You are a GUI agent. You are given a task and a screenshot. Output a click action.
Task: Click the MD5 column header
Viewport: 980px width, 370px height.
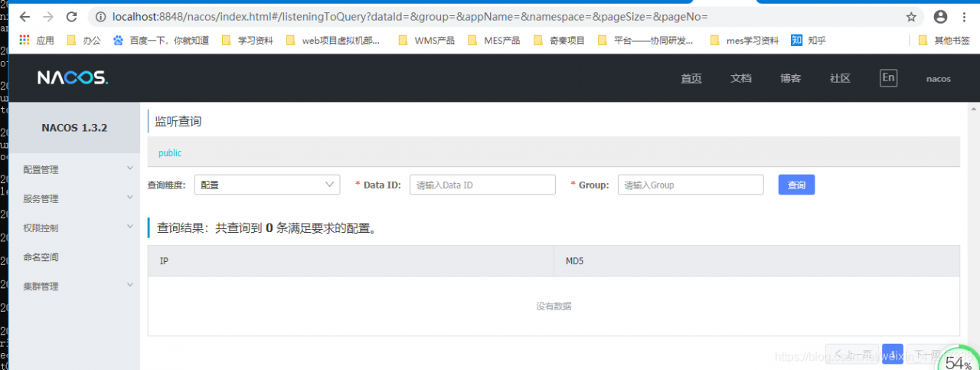click(x=756, y=261)
